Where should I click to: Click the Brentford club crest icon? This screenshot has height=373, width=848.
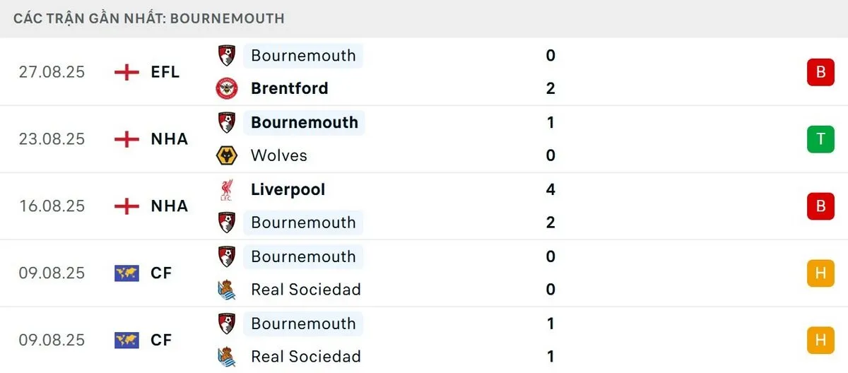(x=227, y=88)
